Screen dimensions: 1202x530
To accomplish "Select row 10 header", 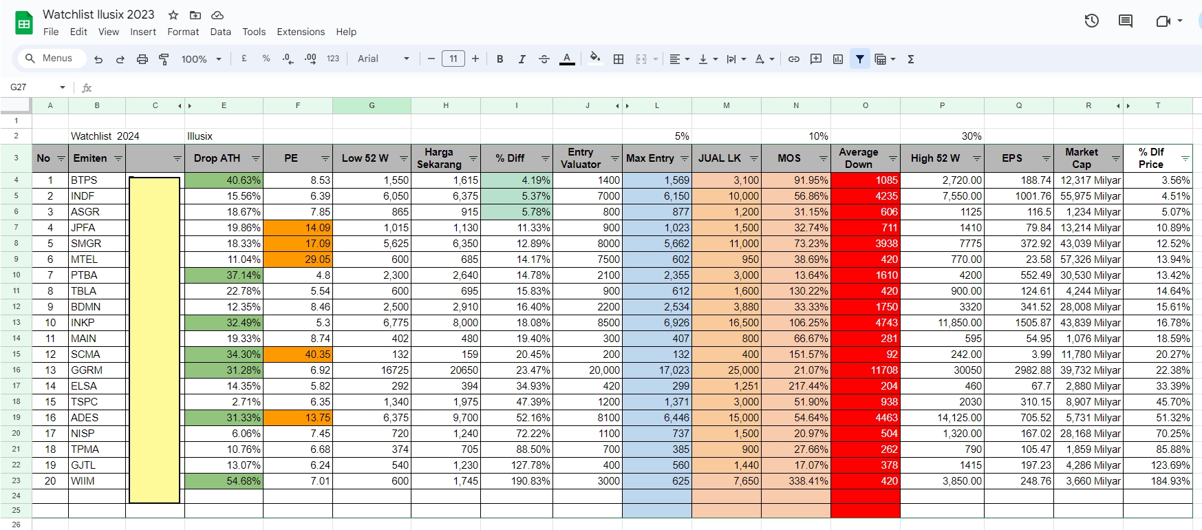I will pyautogui.click(x=16, y=275).
